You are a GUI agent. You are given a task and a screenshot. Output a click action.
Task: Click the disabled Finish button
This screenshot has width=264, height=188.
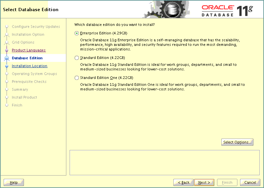(227, 182)
